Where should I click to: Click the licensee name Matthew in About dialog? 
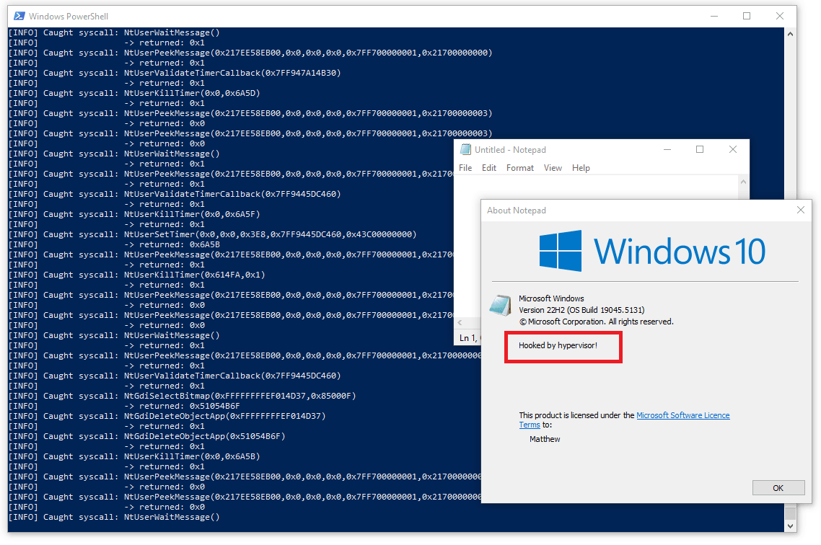(545, 438)
